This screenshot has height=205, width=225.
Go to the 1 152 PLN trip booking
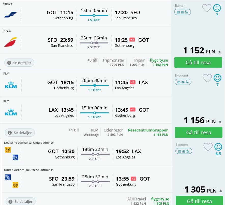198,63
